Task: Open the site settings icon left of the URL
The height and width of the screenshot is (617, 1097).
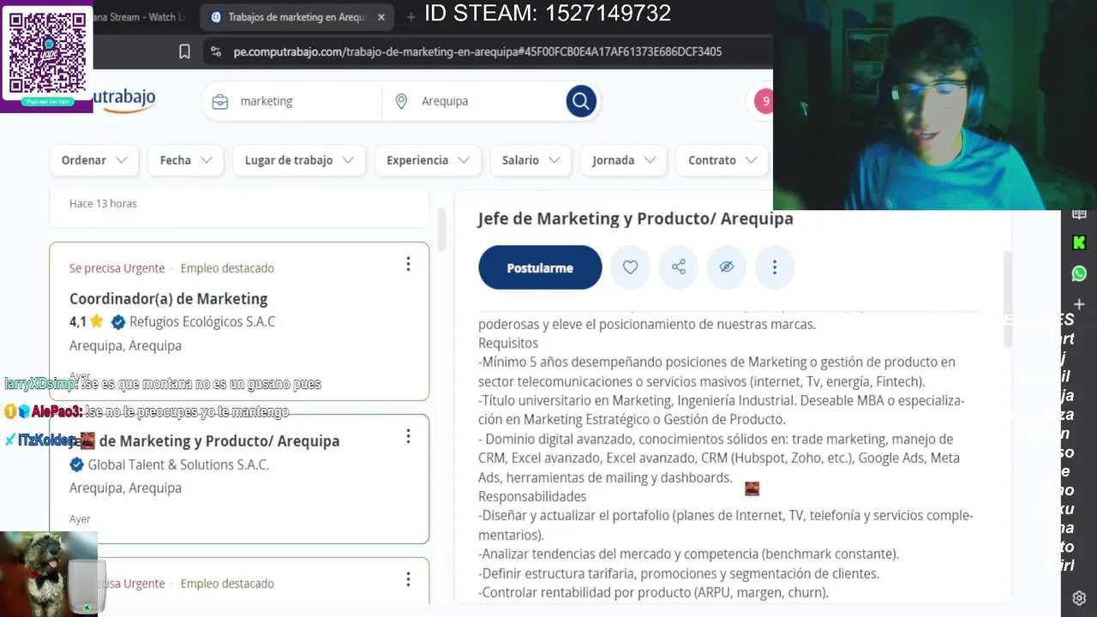Action: point(215,51)
